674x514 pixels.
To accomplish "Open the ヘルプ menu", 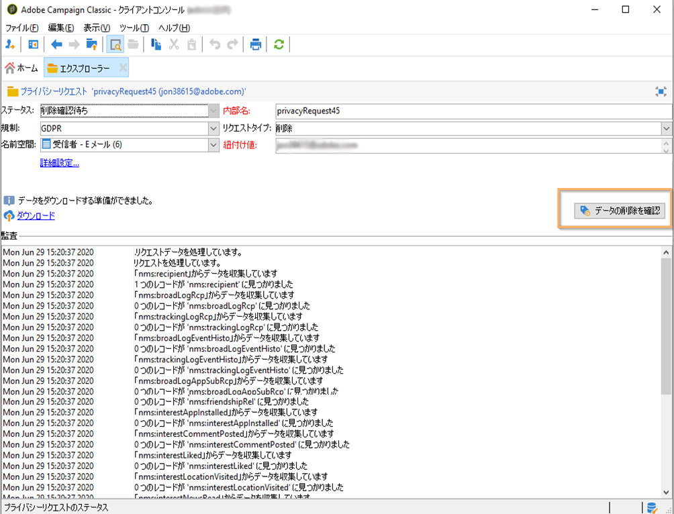I will tap(174, 28).
